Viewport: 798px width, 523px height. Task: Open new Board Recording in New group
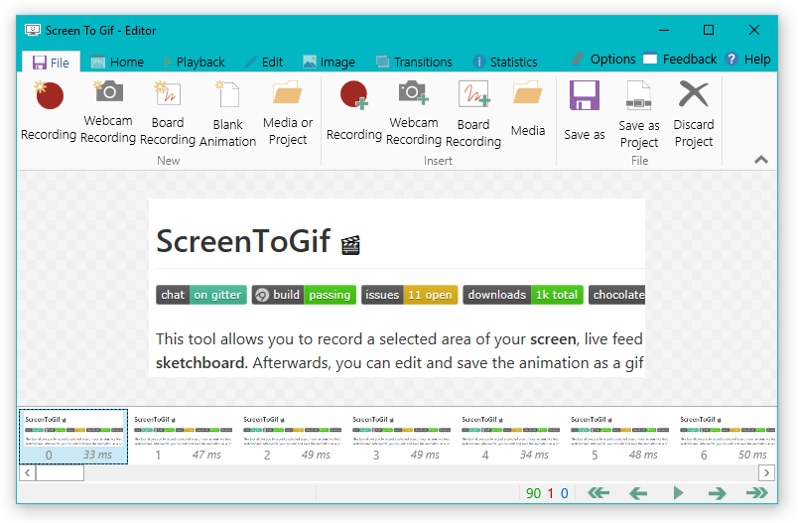click(x=168, y=112)
